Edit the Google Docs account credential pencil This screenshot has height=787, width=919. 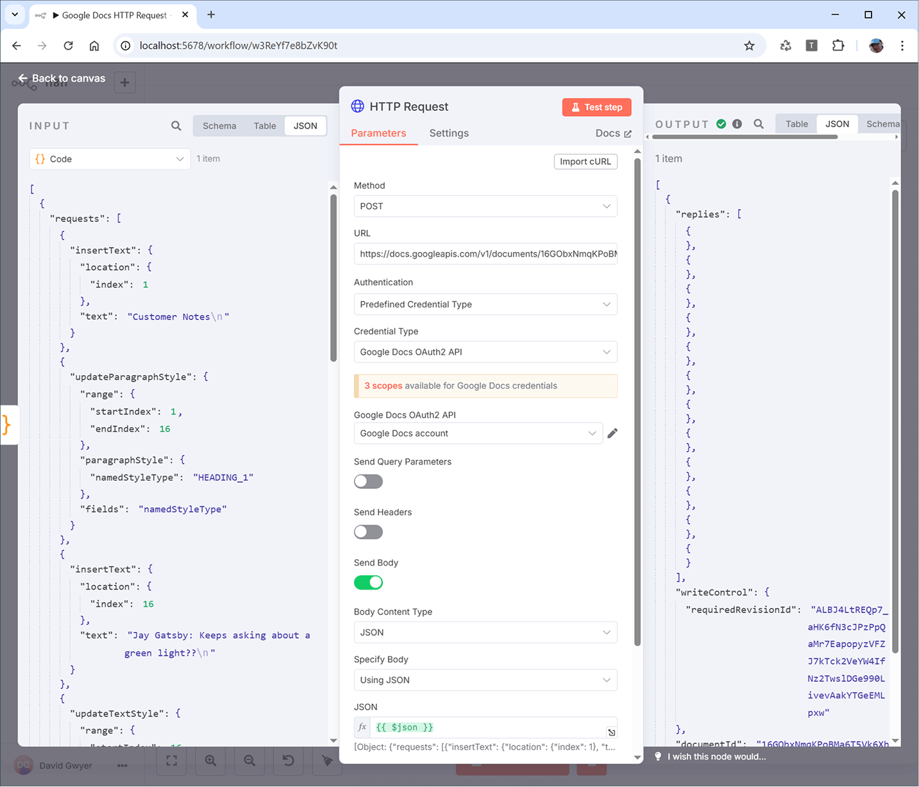612,434
